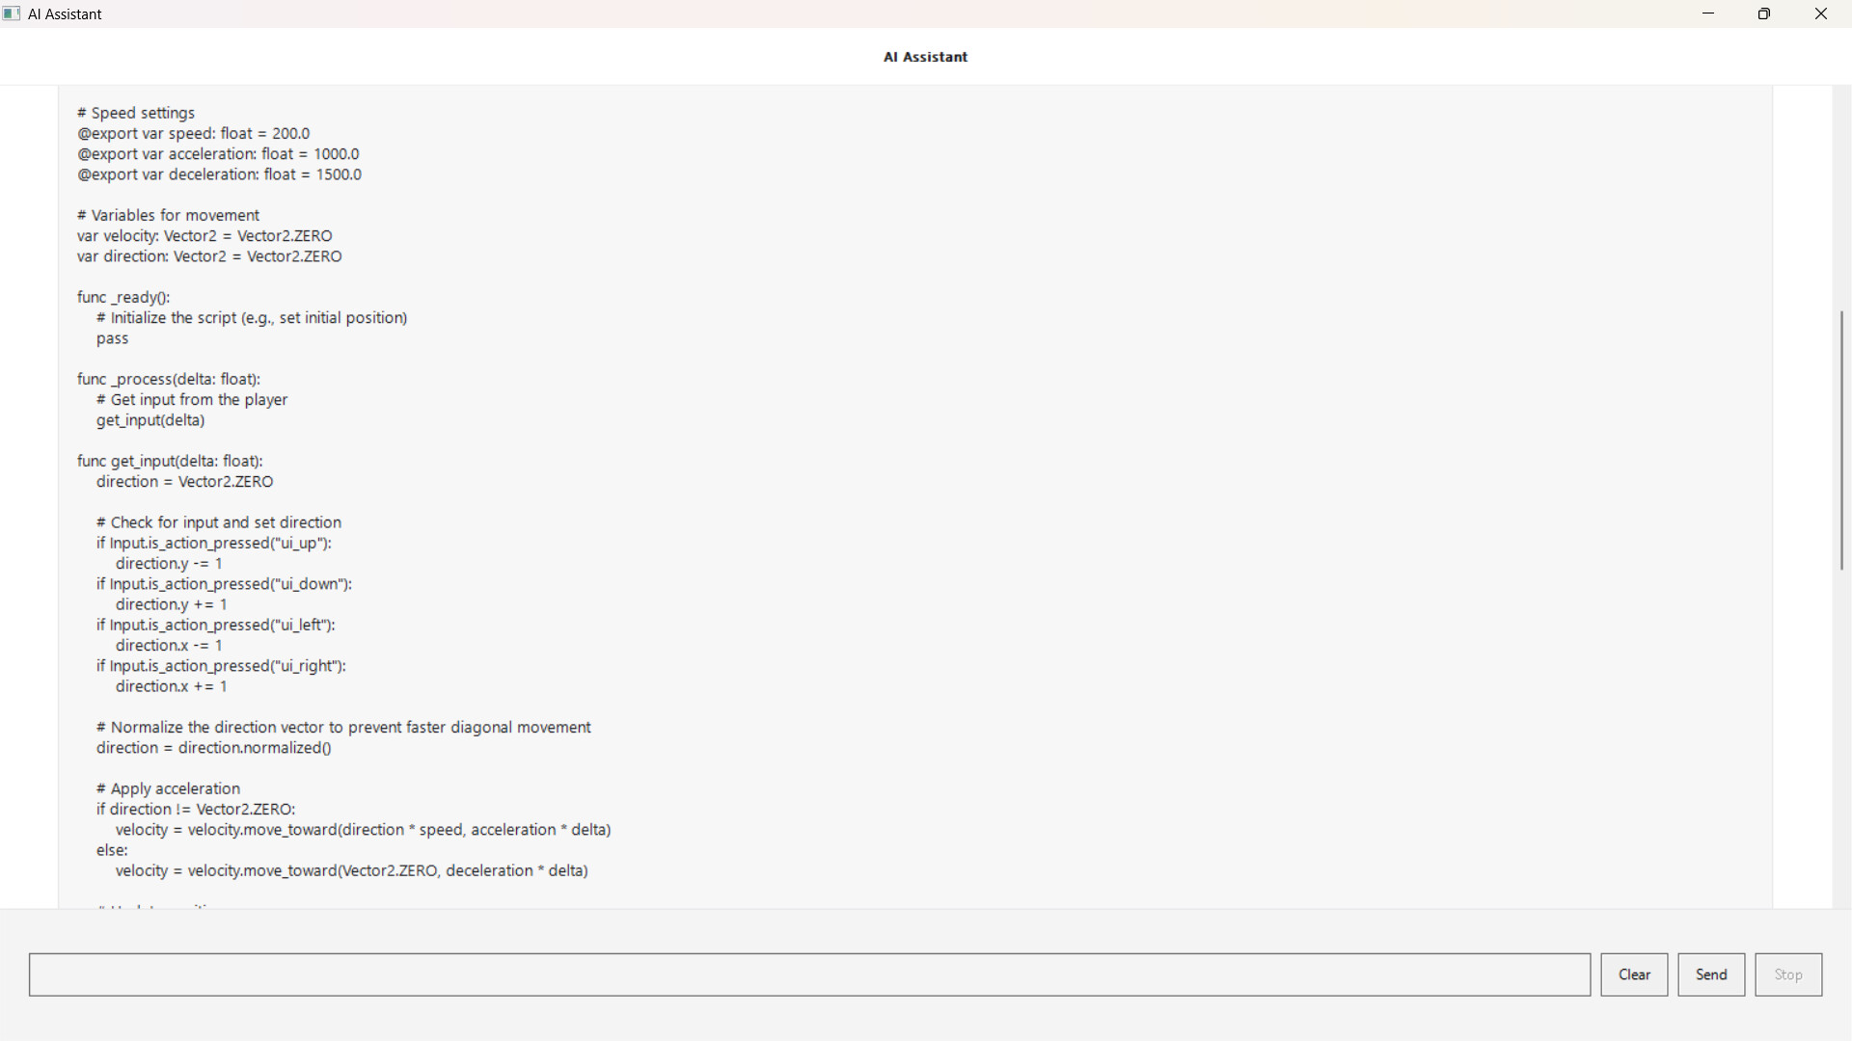Close the AI Assistant window
1852x1041 pixels.
1821,13
